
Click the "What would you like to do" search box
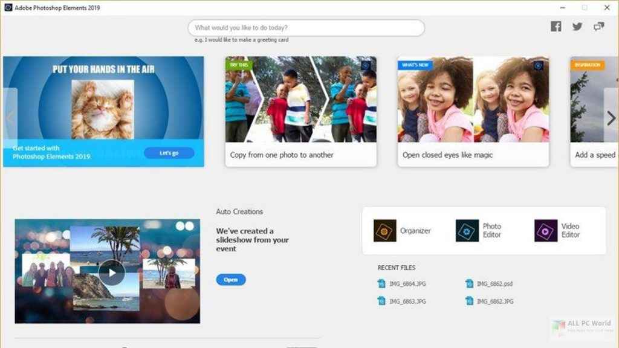point(306,28)
